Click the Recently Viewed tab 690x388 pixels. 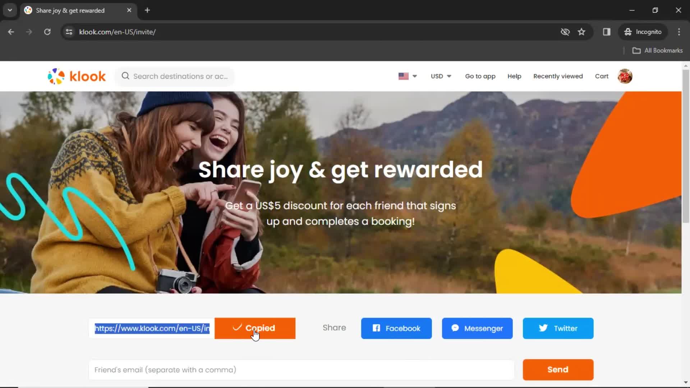coord(558,76)
